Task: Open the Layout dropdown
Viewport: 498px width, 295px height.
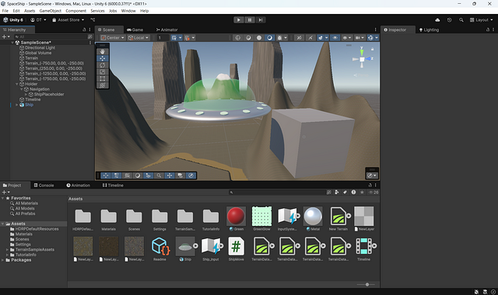Action: (481, 20)
